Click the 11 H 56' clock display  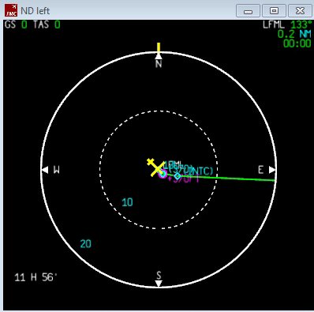click(36, 277)
